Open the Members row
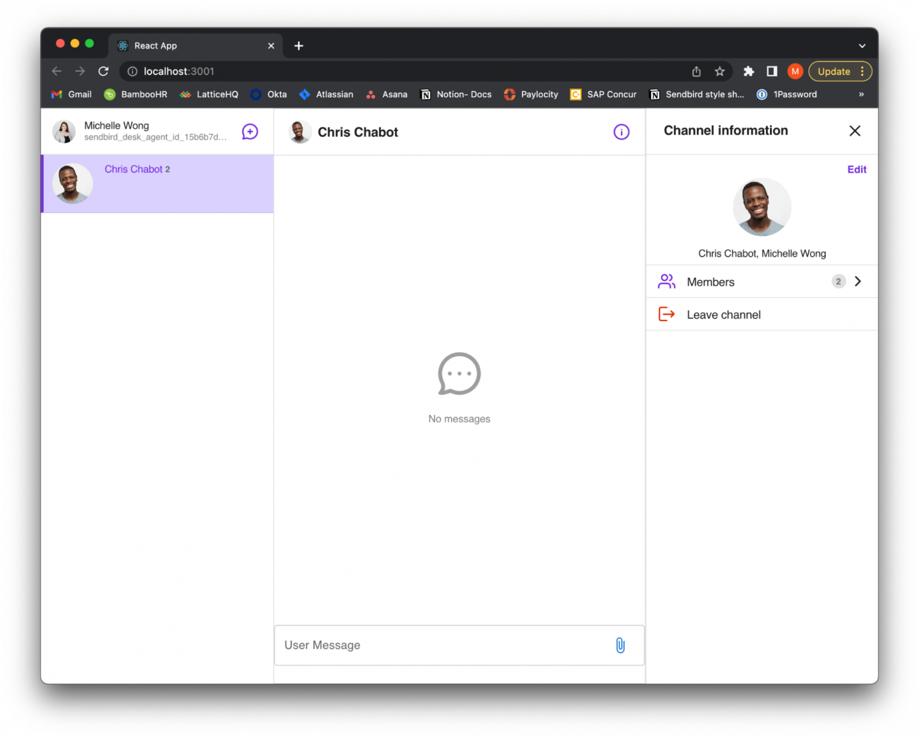The image size is (919, 738). [x=762, y=282]
